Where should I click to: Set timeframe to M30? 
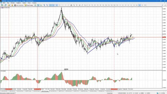tap(117, 5)
